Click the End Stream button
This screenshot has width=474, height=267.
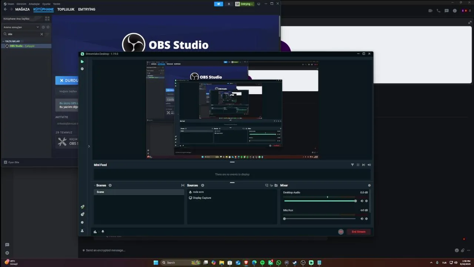(358, 232)
